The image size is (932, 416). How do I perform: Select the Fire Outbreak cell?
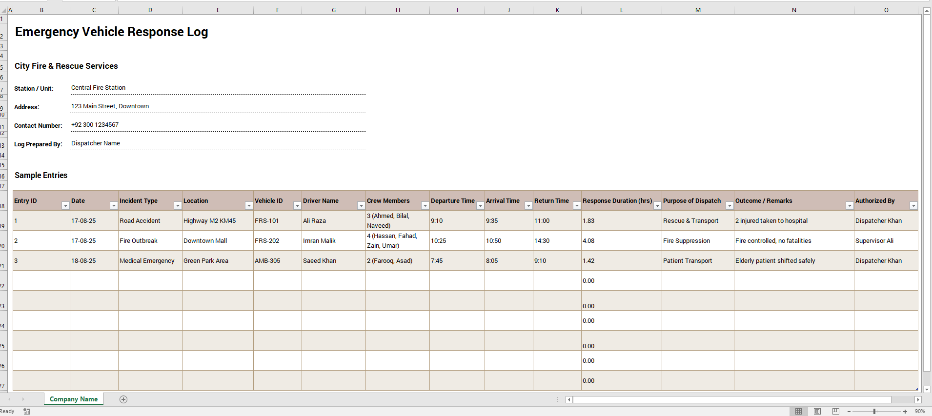pyautogui.click(x=150, y=241)
